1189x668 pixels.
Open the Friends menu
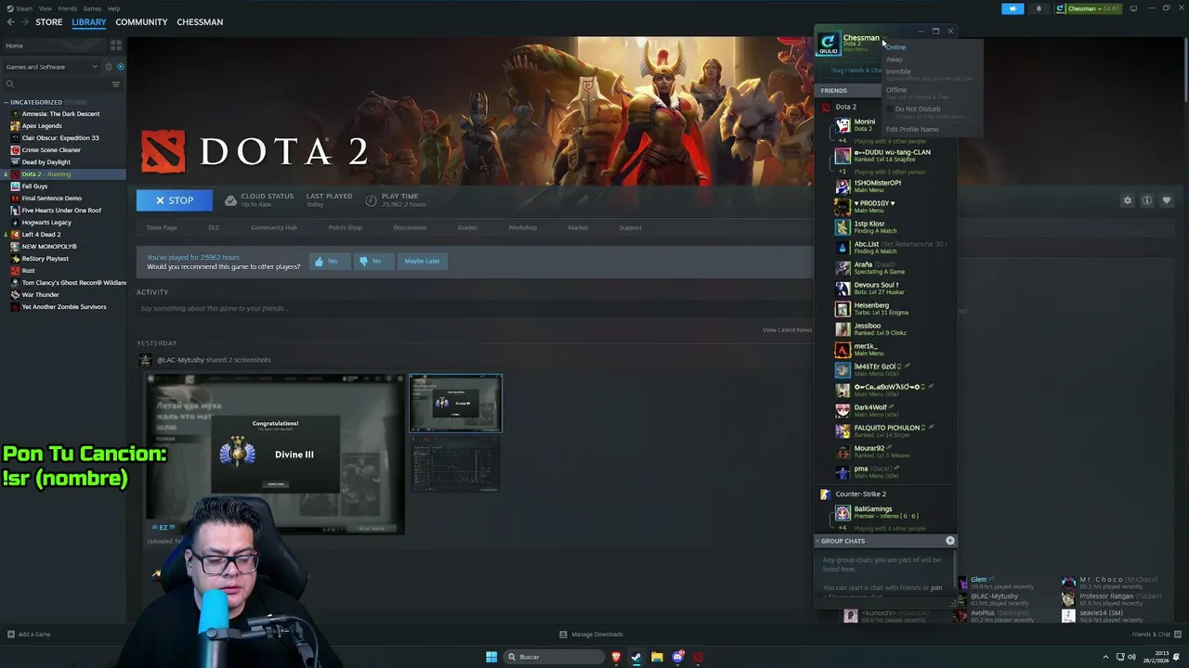click(x=68, y=8)
